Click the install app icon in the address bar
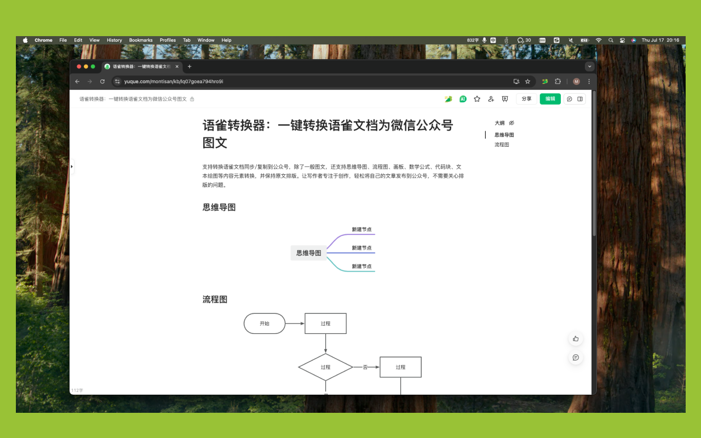This screenshot has height=438, width=701. tap(516, 82)
